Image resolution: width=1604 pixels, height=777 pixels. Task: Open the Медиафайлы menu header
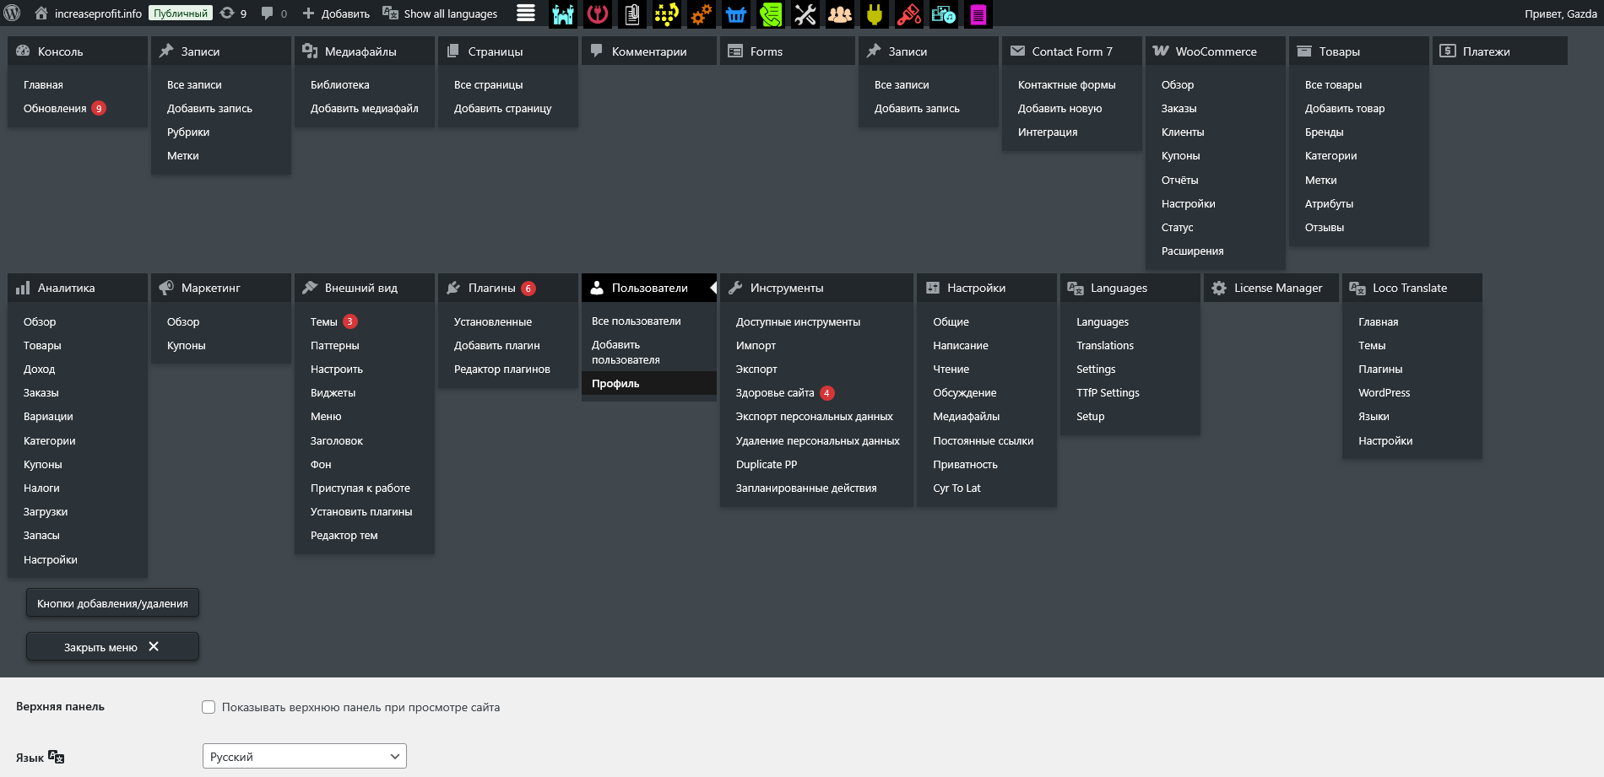point(365,51)
